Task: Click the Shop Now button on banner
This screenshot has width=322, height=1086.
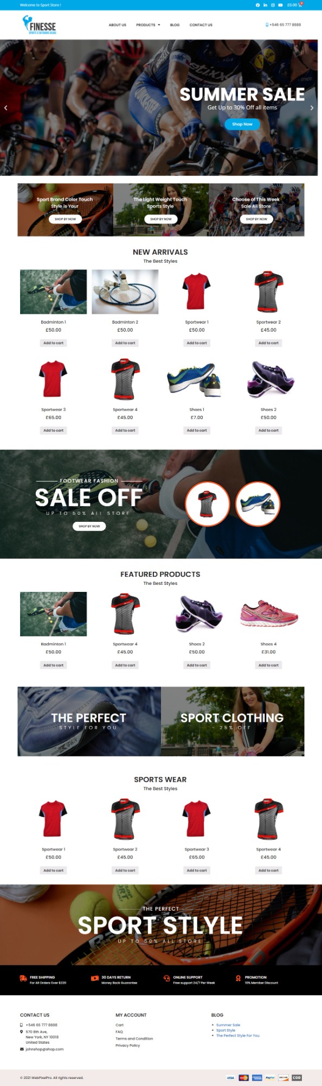Action: (242, 124)
